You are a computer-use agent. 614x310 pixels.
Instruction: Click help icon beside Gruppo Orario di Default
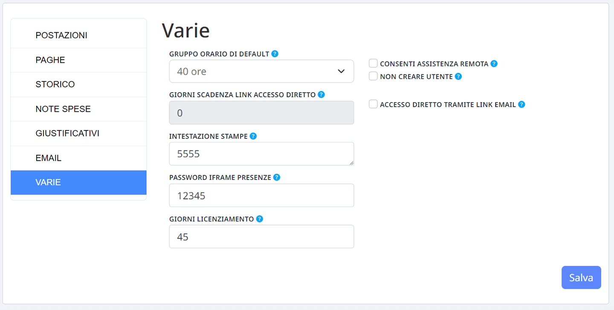(275, 54)
